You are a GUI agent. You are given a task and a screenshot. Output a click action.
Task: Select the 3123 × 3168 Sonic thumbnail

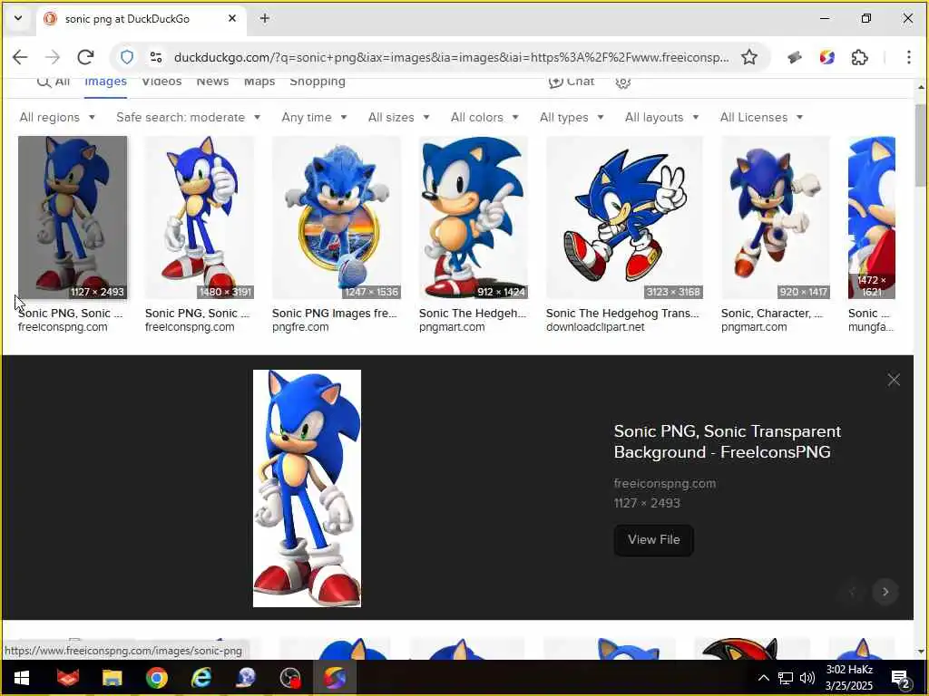coord(624,217)
